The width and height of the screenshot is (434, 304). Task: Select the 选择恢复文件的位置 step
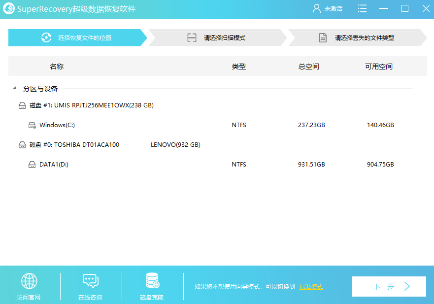pyautogui.click(x=76, y=37)
